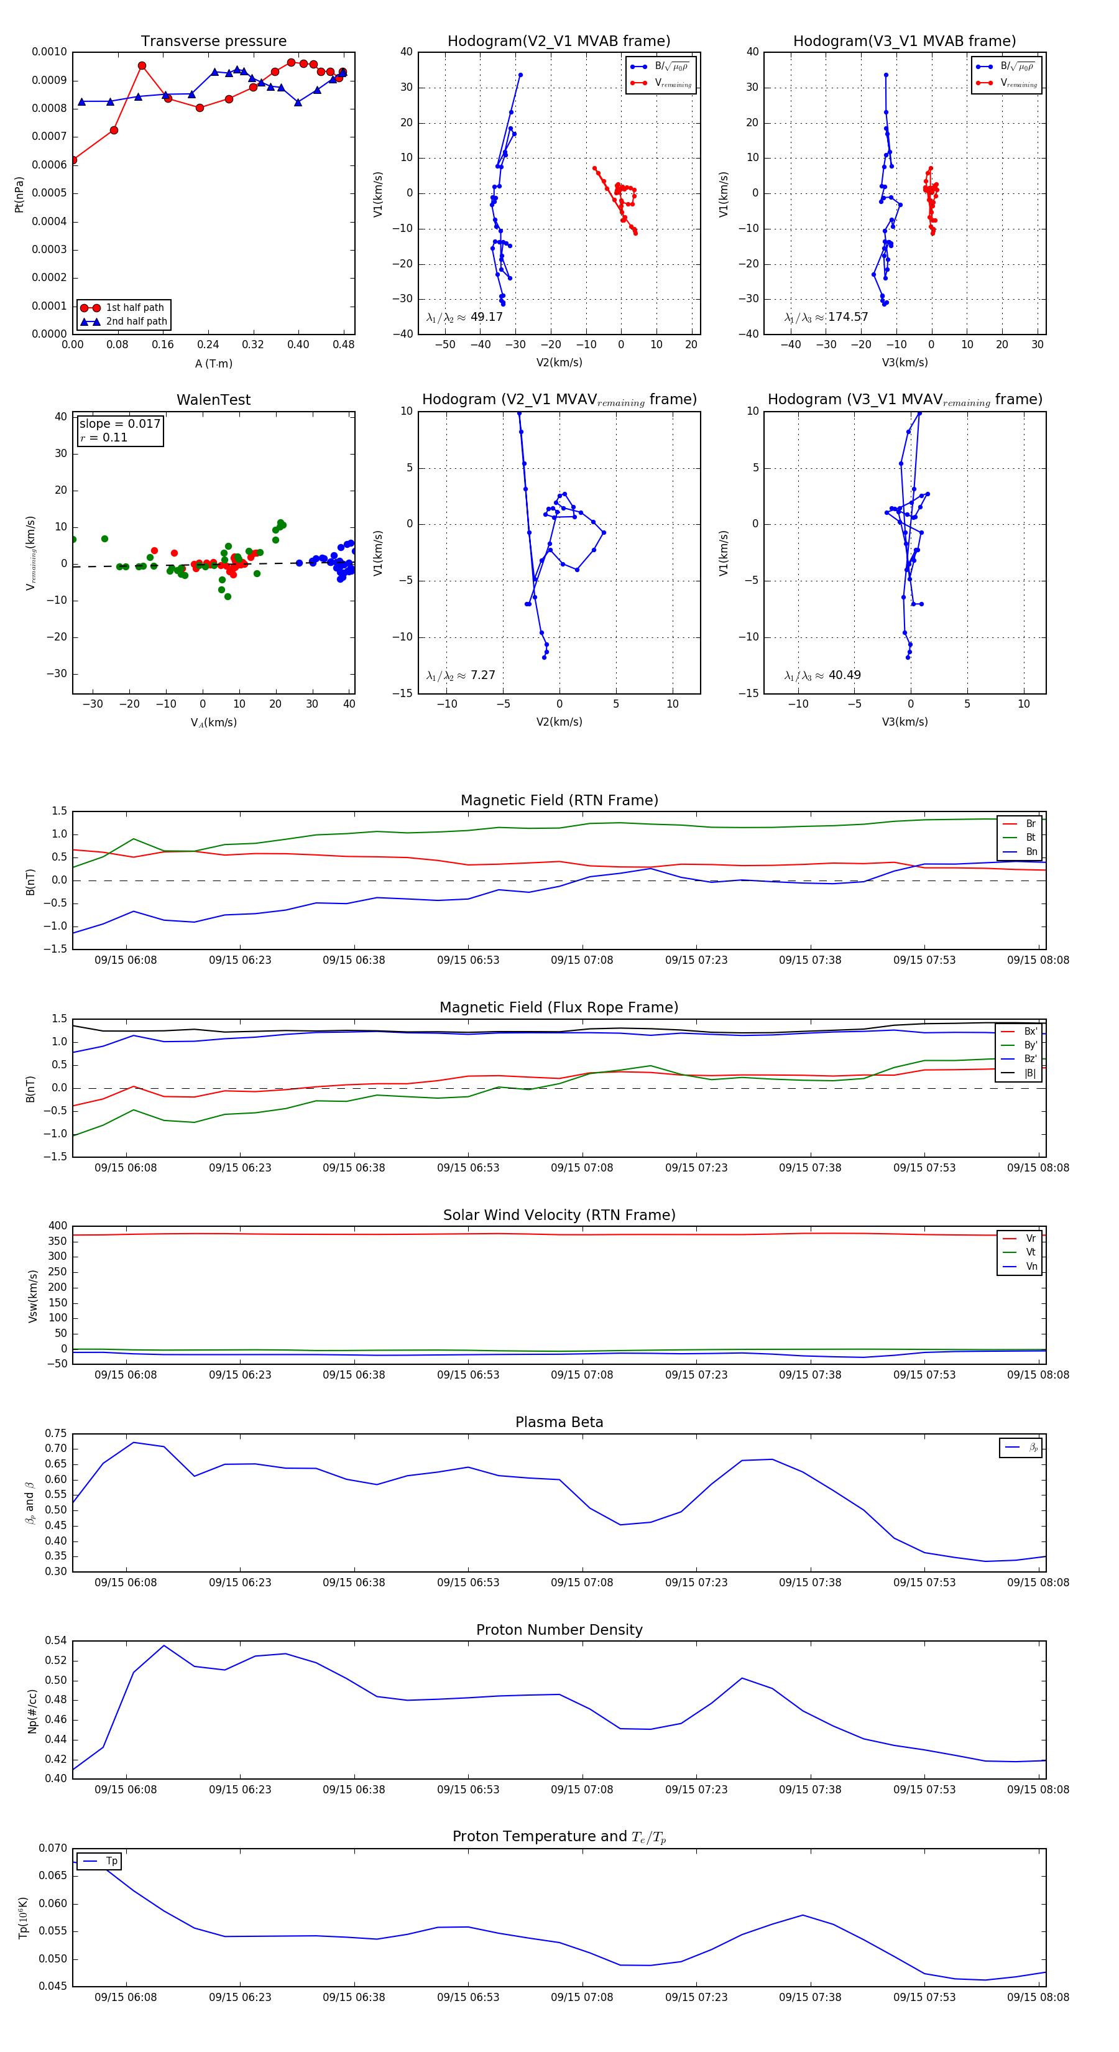The height and width of the screenshot is (2052, 1119).
Task: Click the WalenTest 'V_A(km/s)' axis label
Action: point(213,723)
